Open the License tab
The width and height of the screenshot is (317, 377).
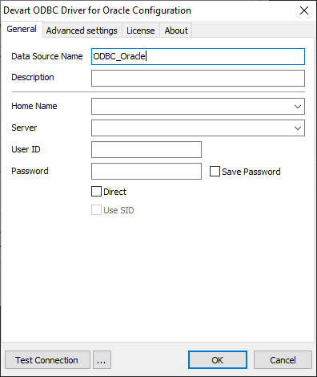pos(141,30)
